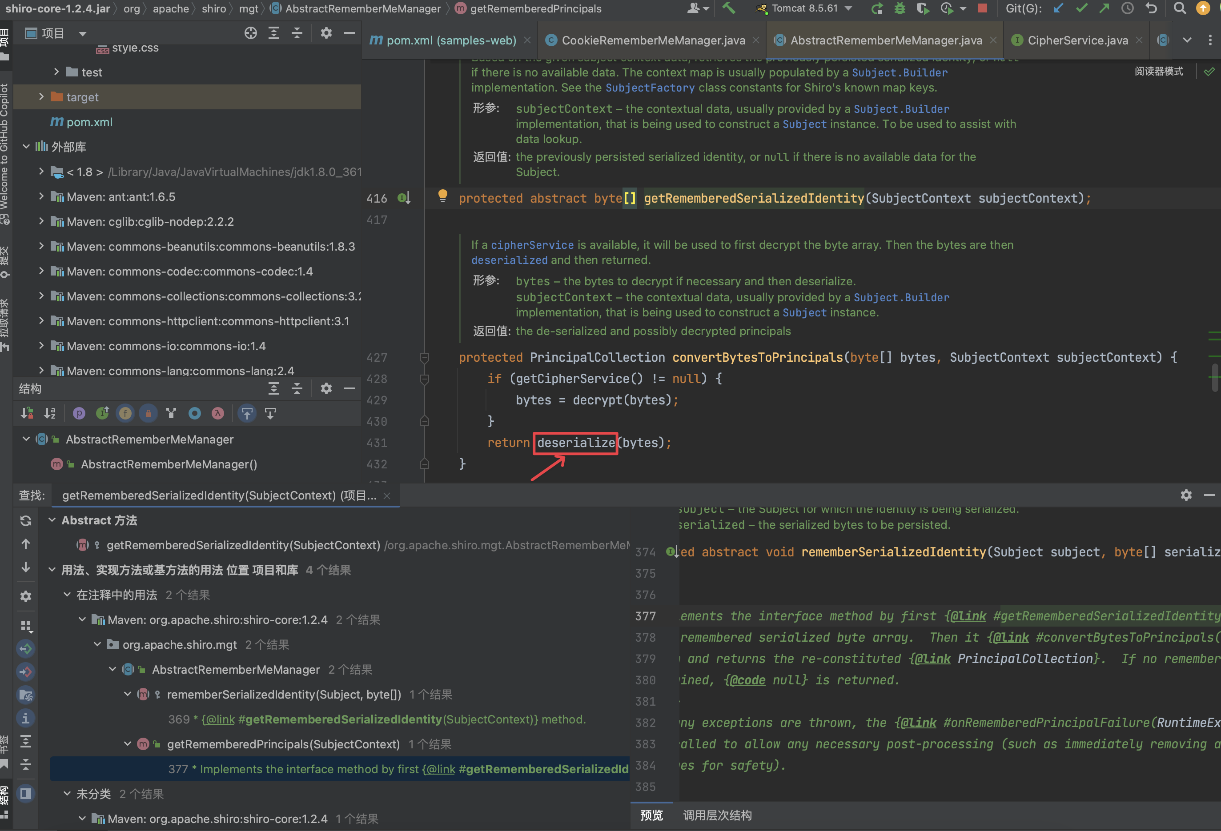Jump to the previous usage with up arrow
The image size is (1221, 831).
[x=26, y=544]
